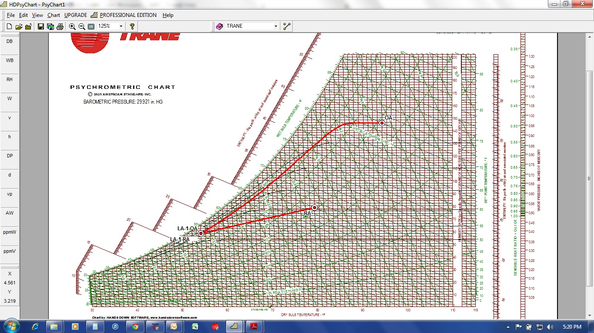
Task: Open Windows Explorer from taskbar
Action: pyautogui.click(x=54, y=326)
